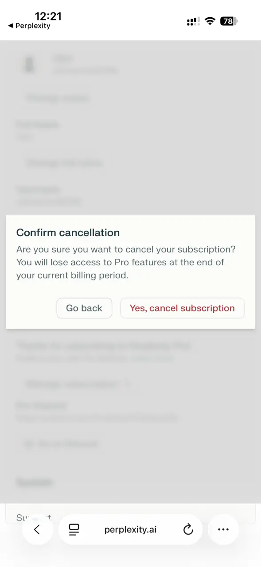261x567 pixels.
Task: Click the blurred Change full name button
Action: coord(64,163)
